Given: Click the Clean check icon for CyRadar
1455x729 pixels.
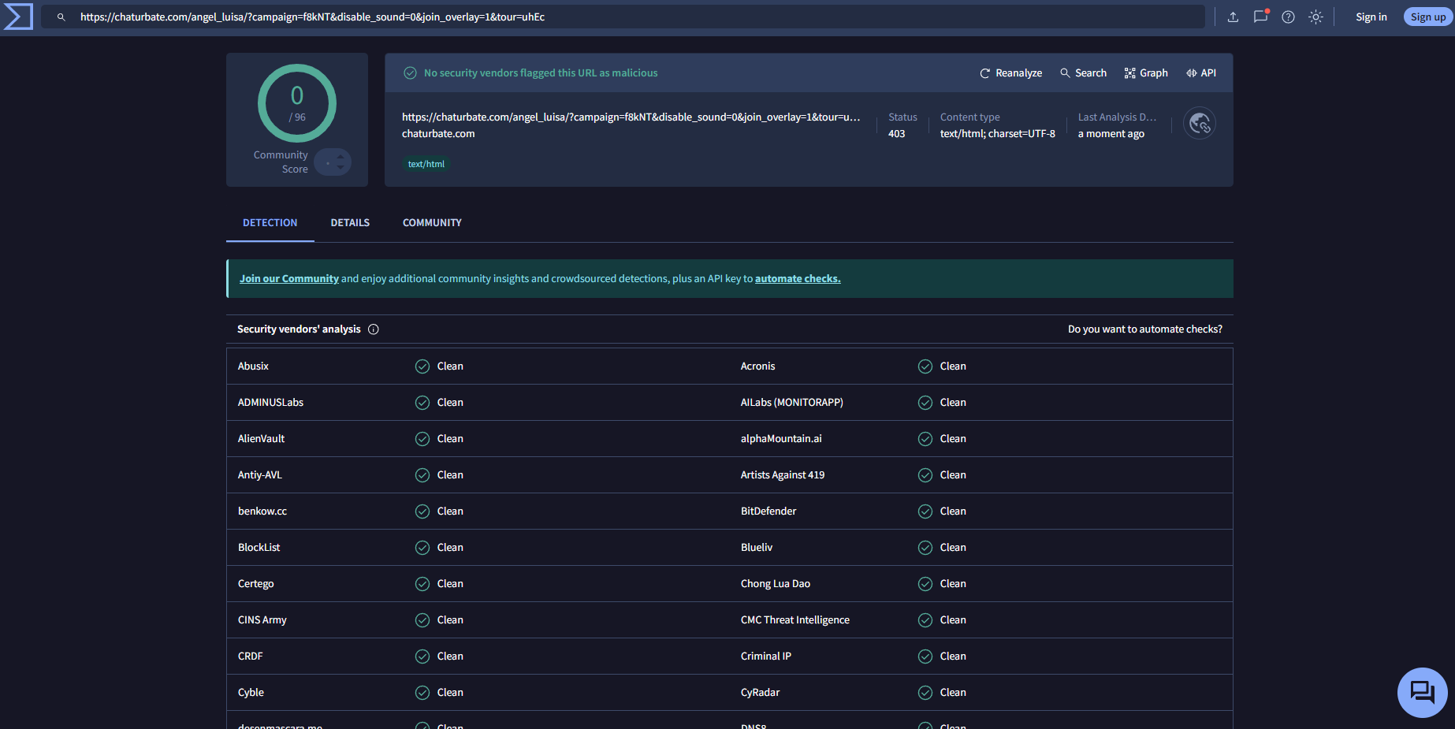Looking at the screenshot, I should pos(925,693).
